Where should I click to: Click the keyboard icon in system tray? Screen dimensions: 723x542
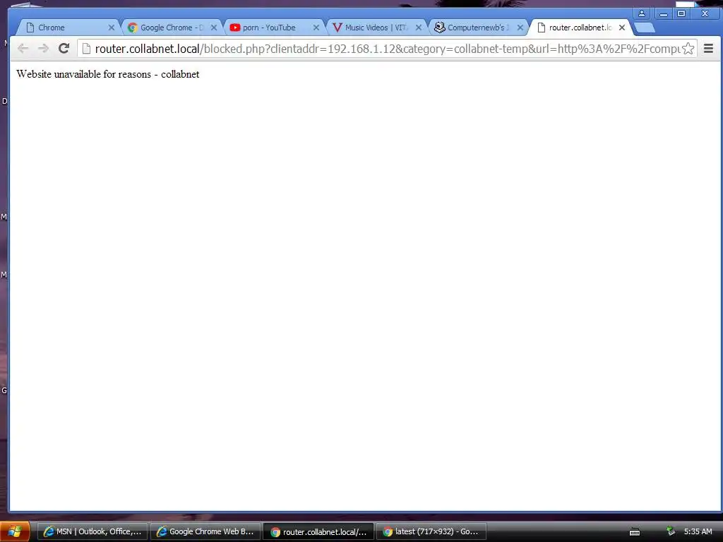click(635, 532)
